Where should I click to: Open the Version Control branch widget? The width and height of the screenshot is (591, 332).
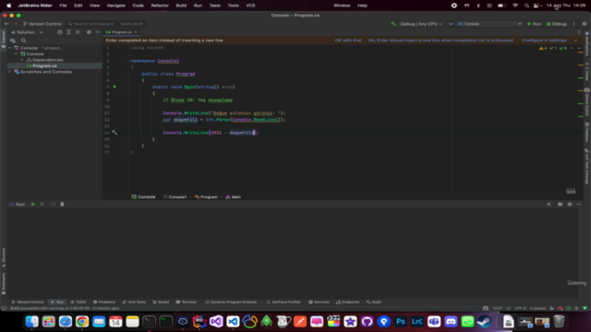click(x=42, y=24)
